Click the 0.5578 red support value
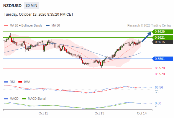Viewport: 174px width, 118px height. point(160,68)
